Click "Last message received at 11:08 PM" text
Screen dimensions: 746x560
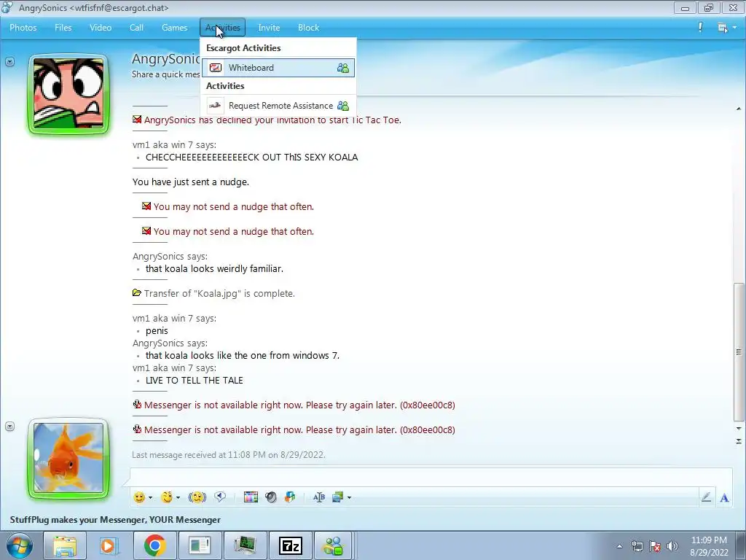click(x=228, y=455)
